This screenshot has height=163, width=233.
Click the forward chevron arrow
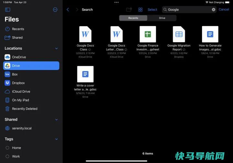(77, 10)
